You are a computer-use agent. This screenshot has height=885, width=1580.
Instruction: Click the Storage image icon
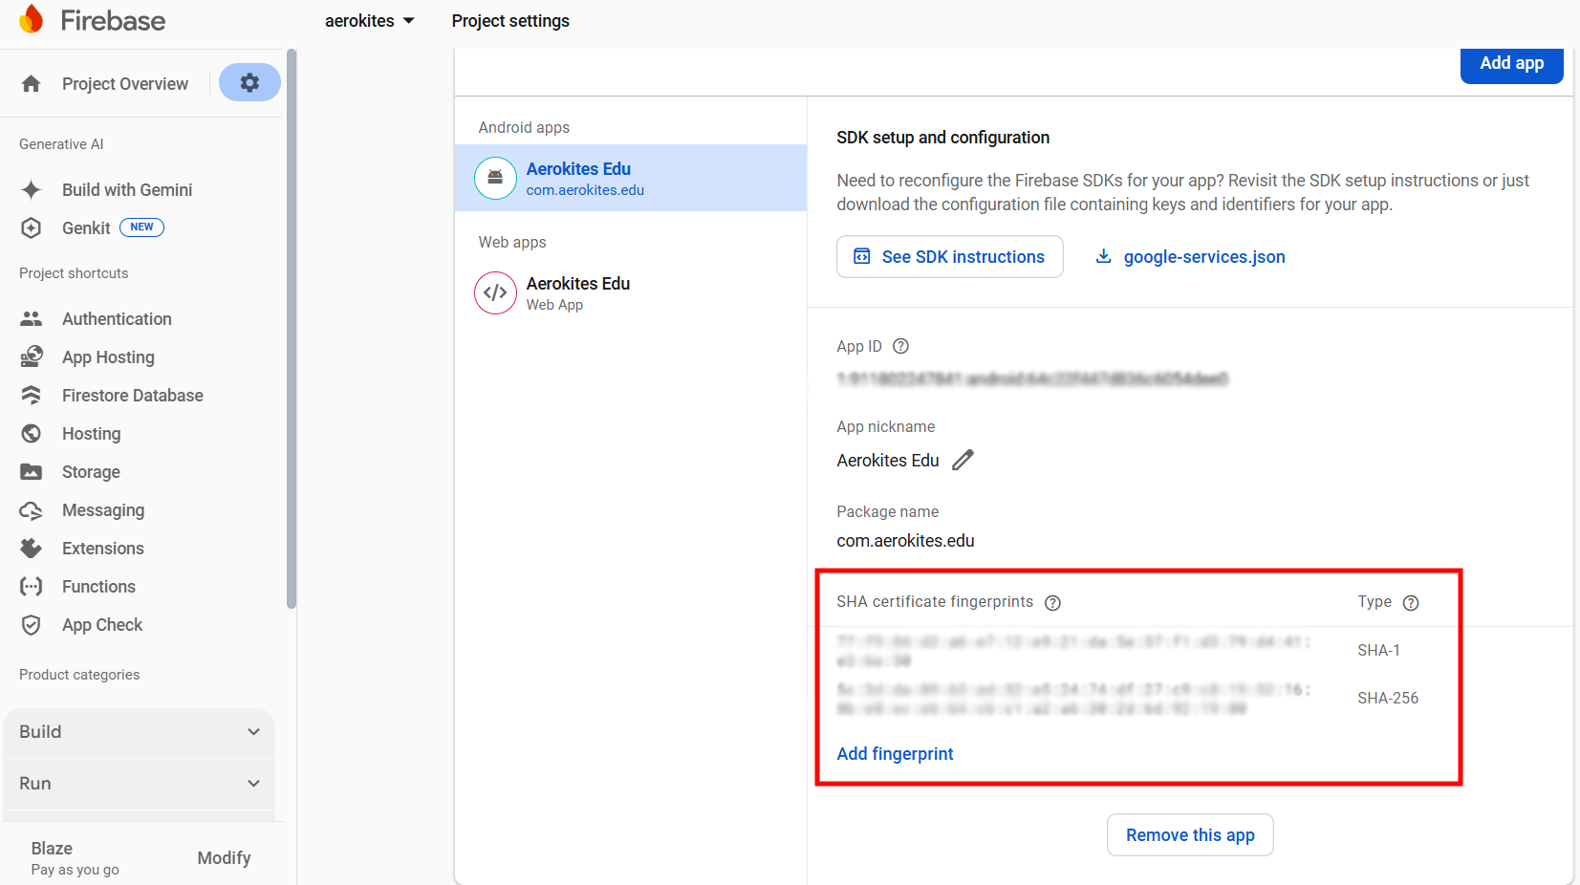tap(32, 471)
